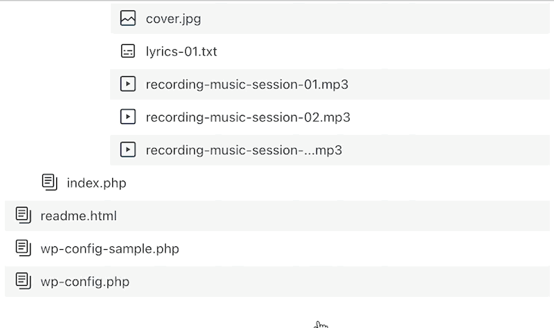Viewport: 554px width, 328px height.
Task: Select the lyrics-01.txt file name
Action: tap(181, 51)
